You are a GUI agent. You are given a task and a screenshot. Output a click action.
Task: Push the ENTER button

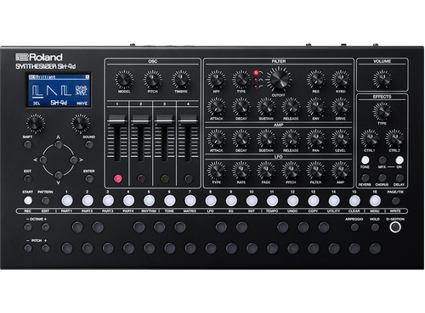click(89, 179)
